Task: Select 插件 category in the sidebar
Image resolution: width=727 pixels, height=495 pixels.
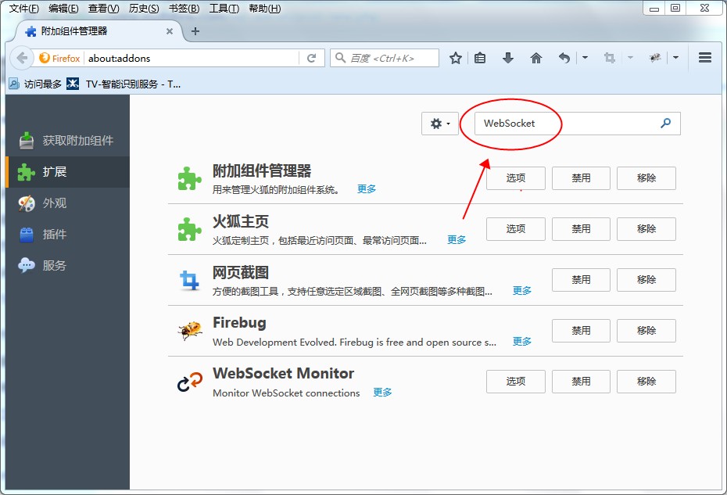Action: pyautogui.click(x=68, y=235)
